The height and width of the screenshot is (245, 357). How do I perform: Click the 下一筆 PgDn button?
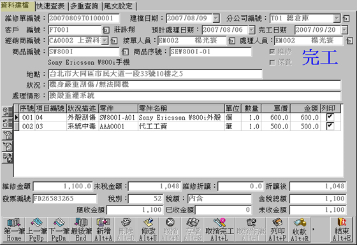tap(59, 230)
